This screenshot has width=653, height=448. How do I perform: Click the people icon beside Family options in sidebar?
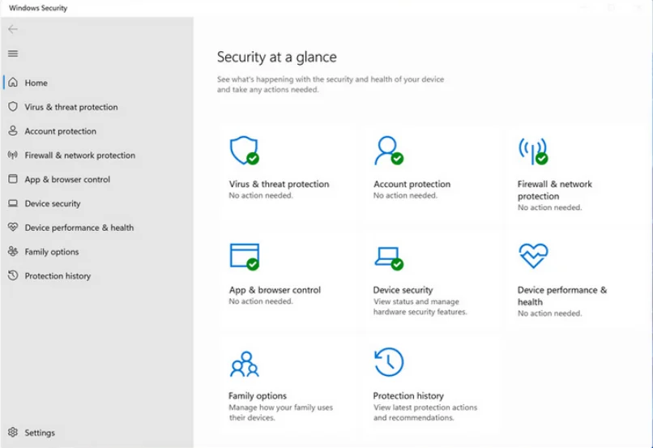tap(13, 251)
